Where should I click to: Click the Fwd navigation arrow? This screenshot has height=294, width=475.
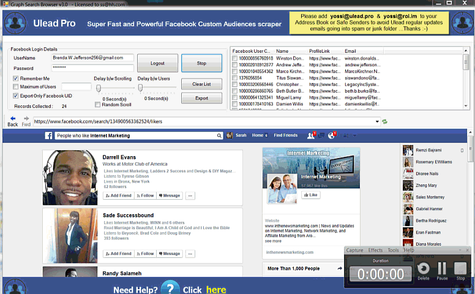click(26, 118)
